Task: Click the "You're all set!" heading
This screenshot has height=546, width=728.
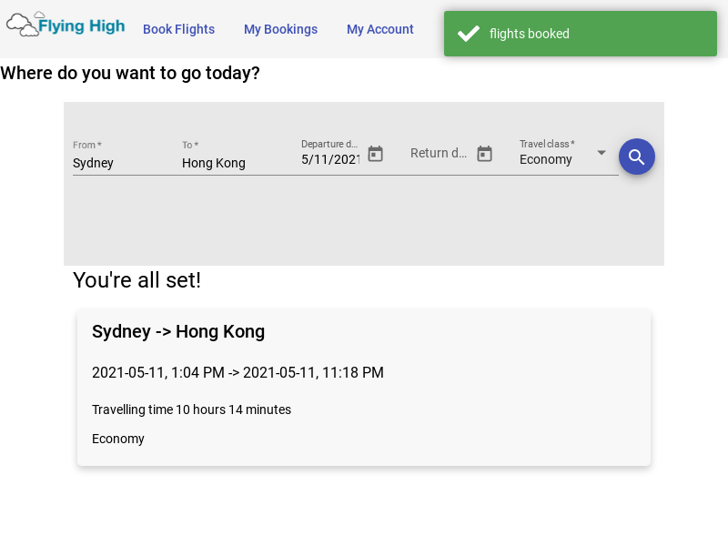Action: coord(136,280)
